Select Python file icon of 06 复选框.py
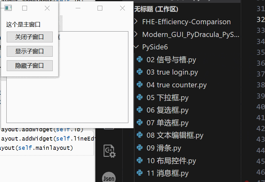The height and width of the screenshot is (182, 265). click(139, 110)
